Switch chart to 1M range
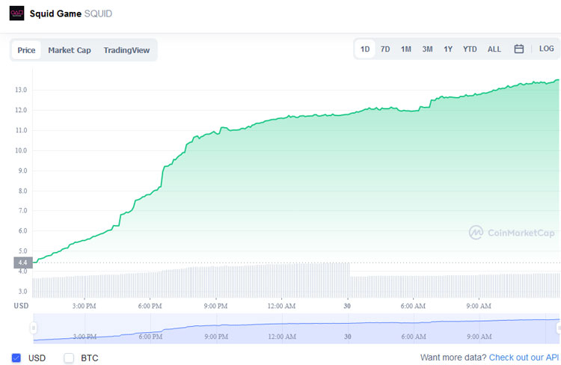This screenshot has width=561, height=365. tap(405, 49)
